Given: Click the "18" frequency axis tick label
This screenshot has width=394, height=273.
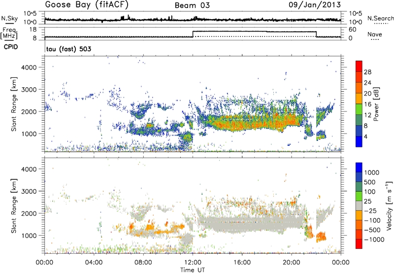Looking at the screenshot, I should [33, 30].
